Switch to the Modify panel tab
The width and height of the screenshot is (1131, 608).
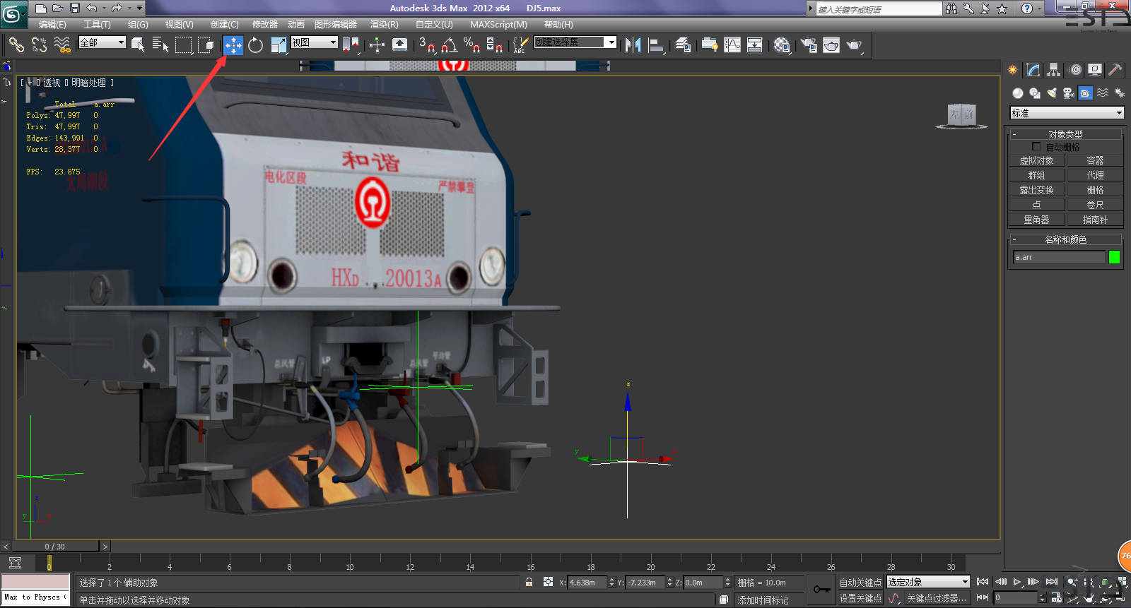point(1033,70)
